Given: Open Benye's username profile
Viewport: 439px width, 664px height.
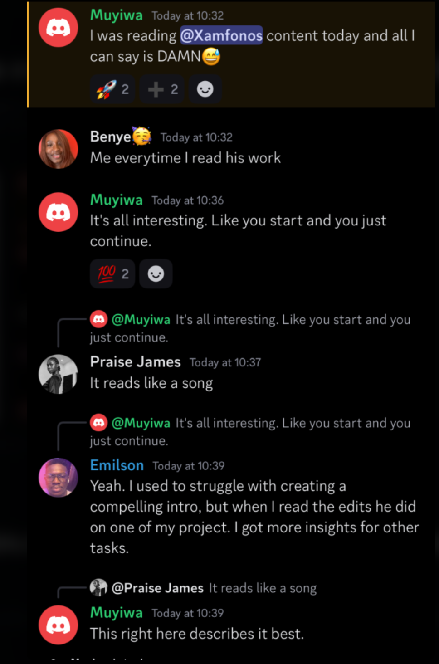Looking at the screenshot, I should pos(111,137).
